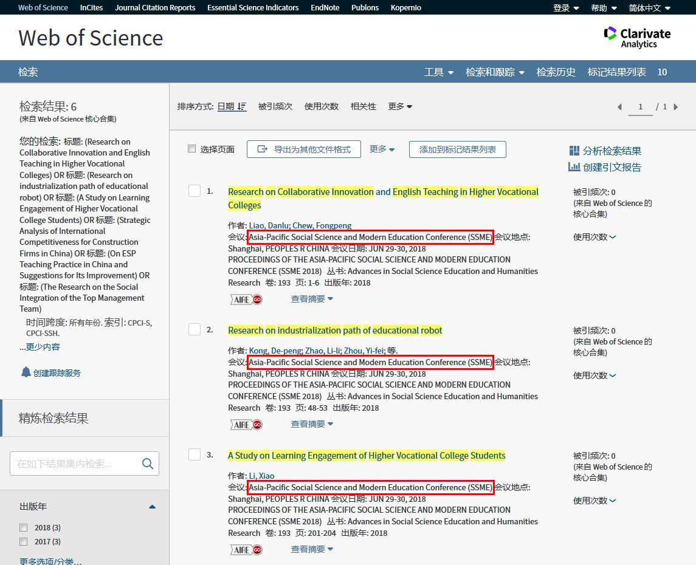The height and width of the screenshot is (565, 696).
Task: Go to next page arrow in pagination
Action: [x=675, y=107]
